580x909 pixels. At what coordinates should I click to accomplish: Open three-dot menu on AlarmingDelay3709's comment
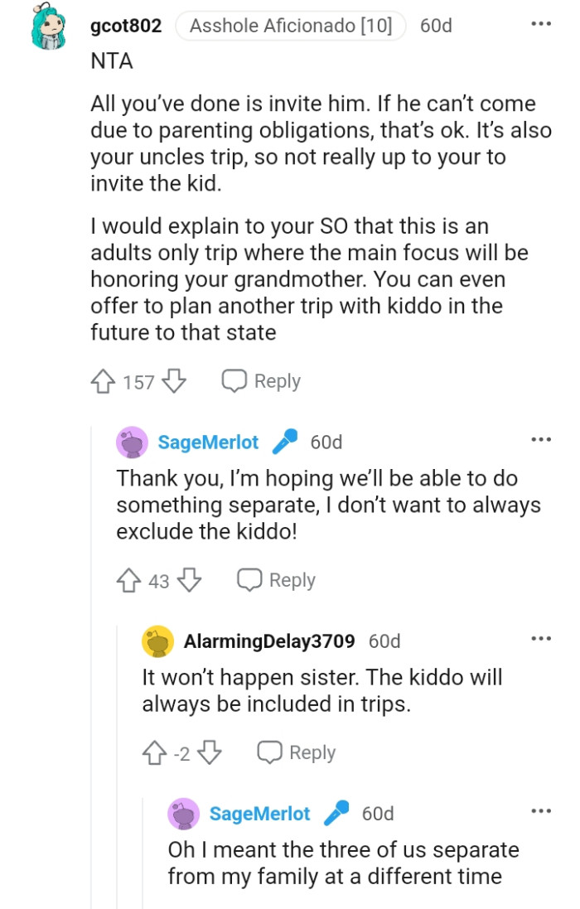point(541,638)
